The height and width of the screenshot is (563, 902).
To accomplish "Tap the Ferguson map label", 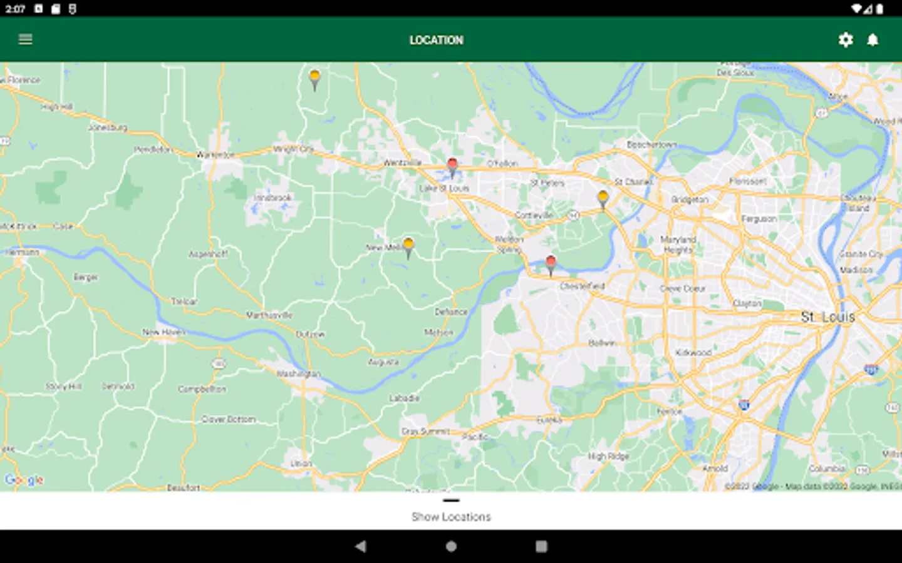I will point(759,219).
